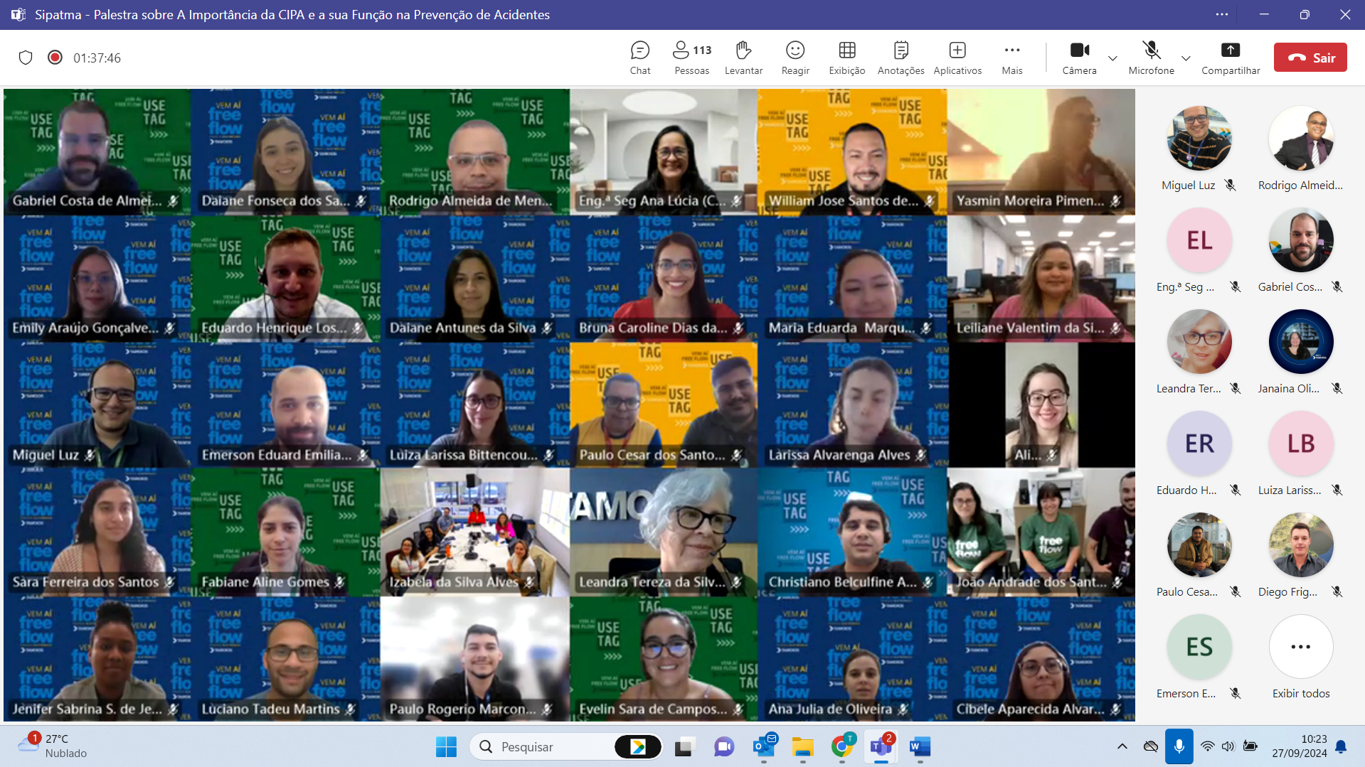Open Anotações meeting notes
Screen dimensions: 1365x767
coord(901,58)
